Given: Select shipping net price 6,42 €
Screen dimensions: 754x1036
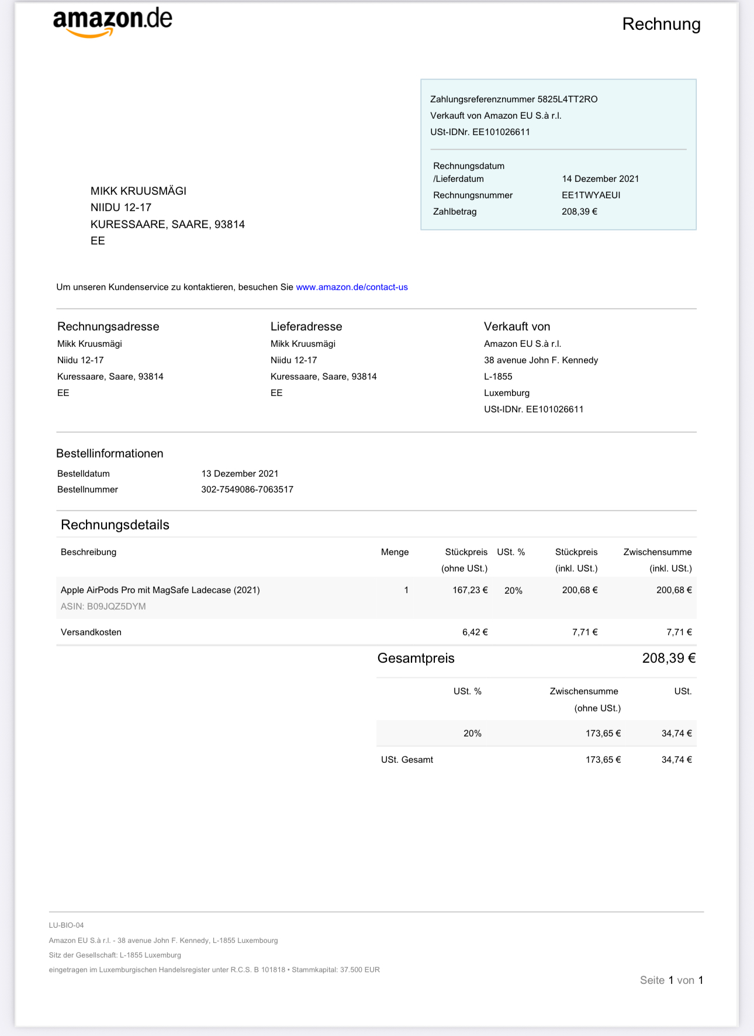Looking at the screenshot, I should (475, 632).
